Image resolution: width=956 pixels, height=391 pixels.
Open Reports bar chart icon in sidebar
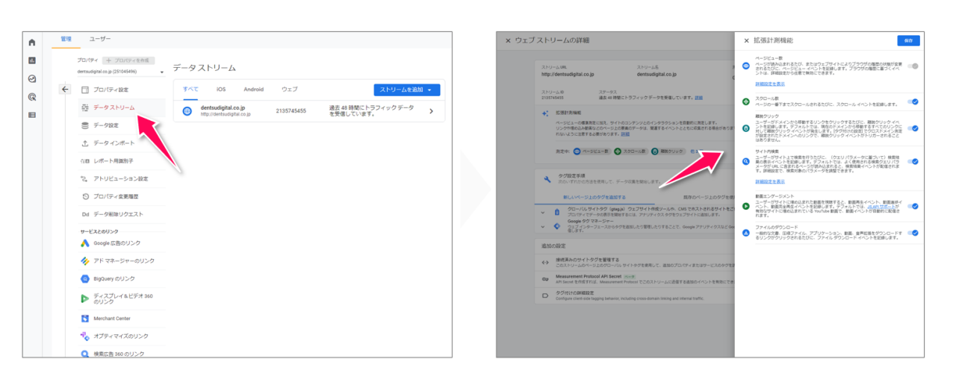[x=31, y=60]
